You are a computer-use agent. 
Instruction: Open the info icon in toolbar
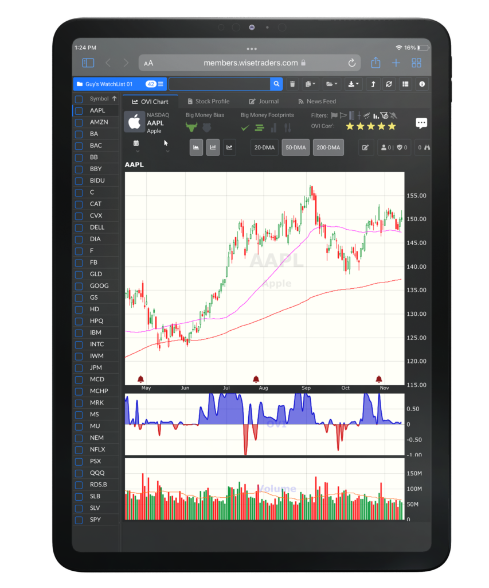click(422, 84)
